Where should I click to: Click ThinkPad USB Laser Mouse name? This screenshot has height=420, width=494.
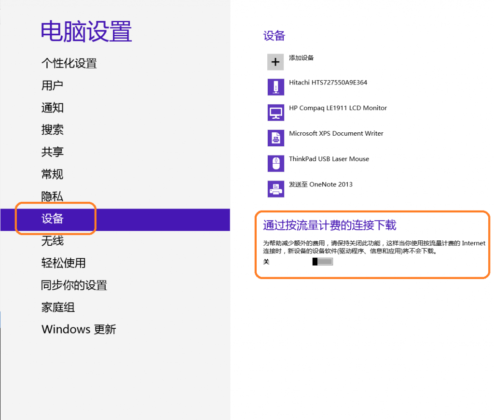coord(329,159)
